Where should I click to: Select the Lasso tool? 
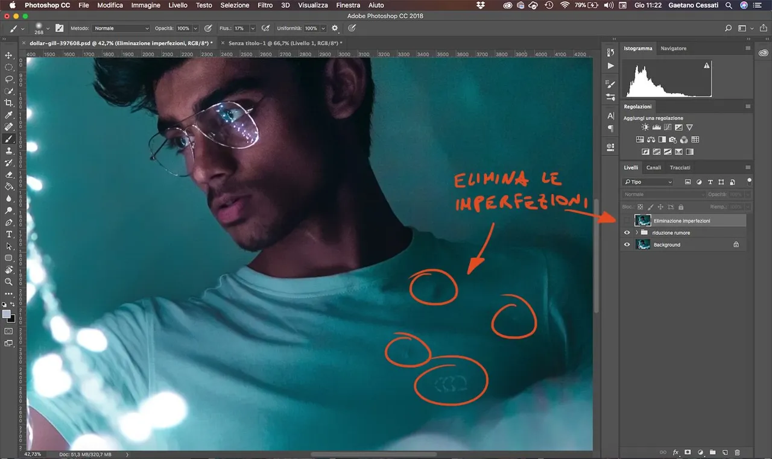(9, 79)
